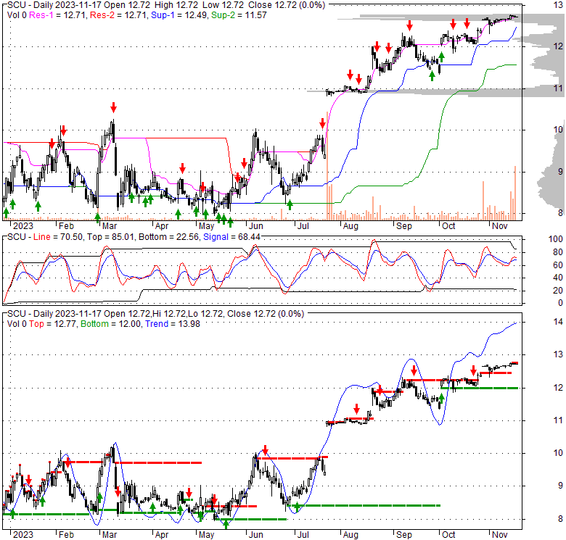
Task: Click the top chart's 2023 axis label
Action: click(22, 226)
